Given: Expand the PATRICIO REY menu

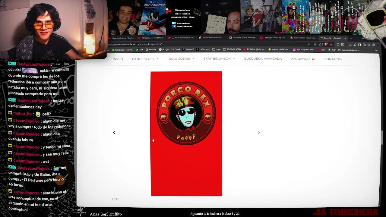Looking at the screenshot, I should click(145, 59).
